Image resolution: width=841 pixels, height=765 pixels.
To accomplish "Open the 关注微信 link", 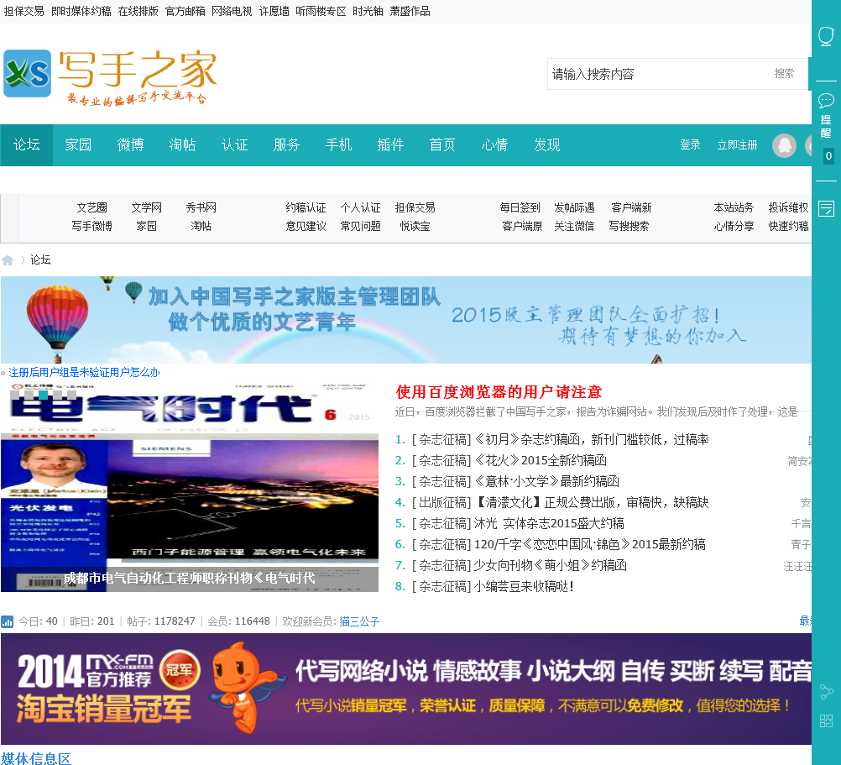I will [x=574, y=227].
